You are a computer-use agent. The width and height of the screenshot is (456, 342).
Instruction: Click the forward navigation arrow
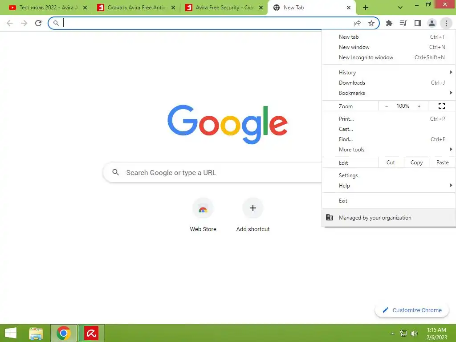pyautogui.click(x=24, y=23)
